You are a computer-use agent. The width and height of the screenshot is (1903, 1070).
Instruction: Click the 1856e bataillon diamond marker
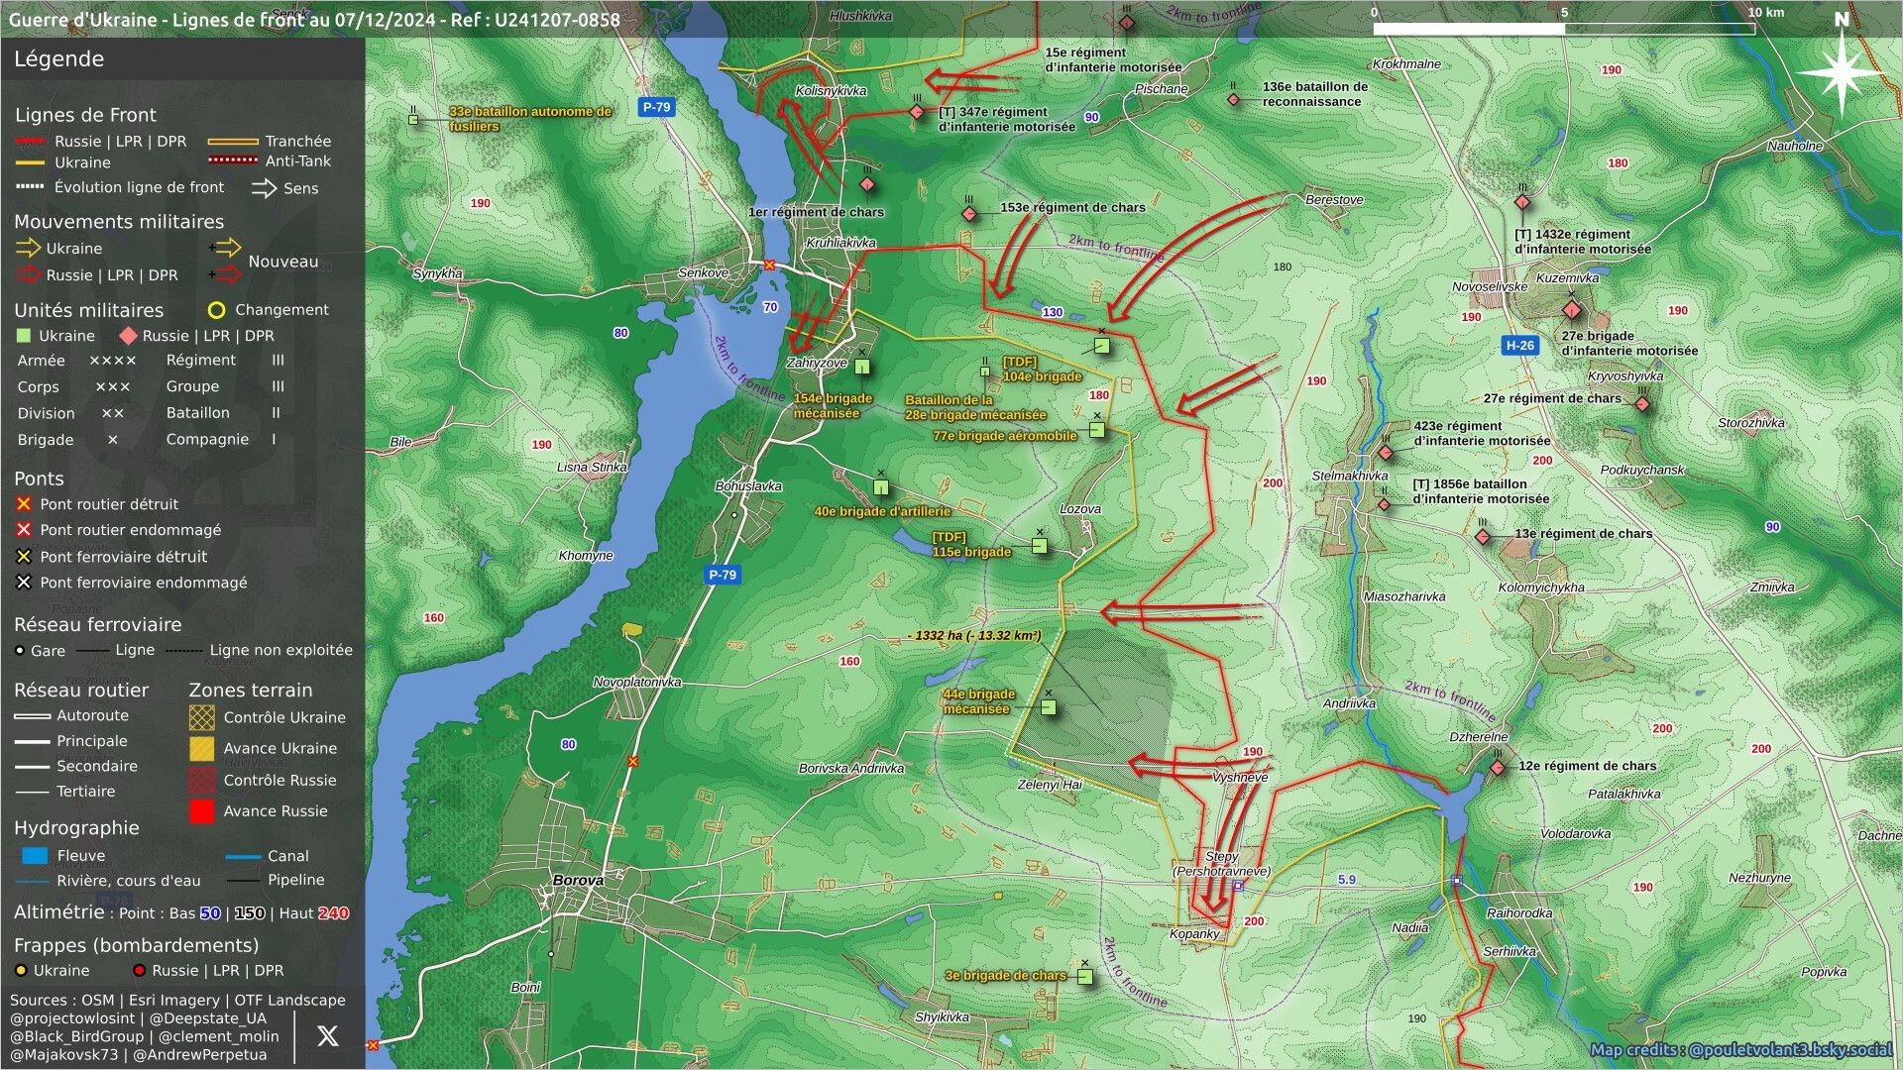pos(1384,505)
